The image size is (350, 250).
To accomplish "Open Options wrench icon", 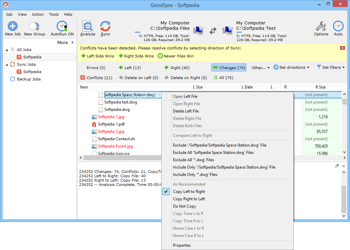I will coord(321,26).
